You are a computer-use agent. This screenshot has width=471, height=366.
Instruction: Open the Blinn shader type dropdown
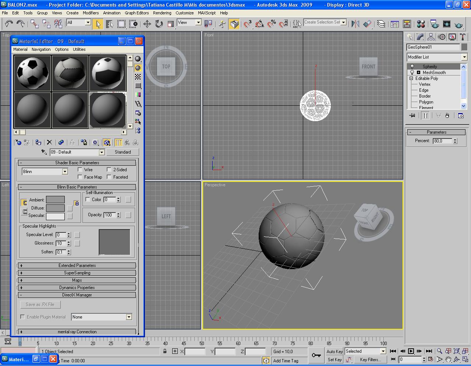click(x=65, y=172)
